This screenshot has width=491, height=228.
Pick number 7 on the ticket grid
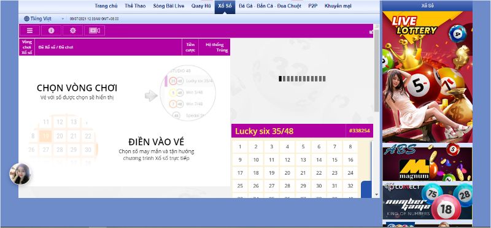tap(334, 146)
